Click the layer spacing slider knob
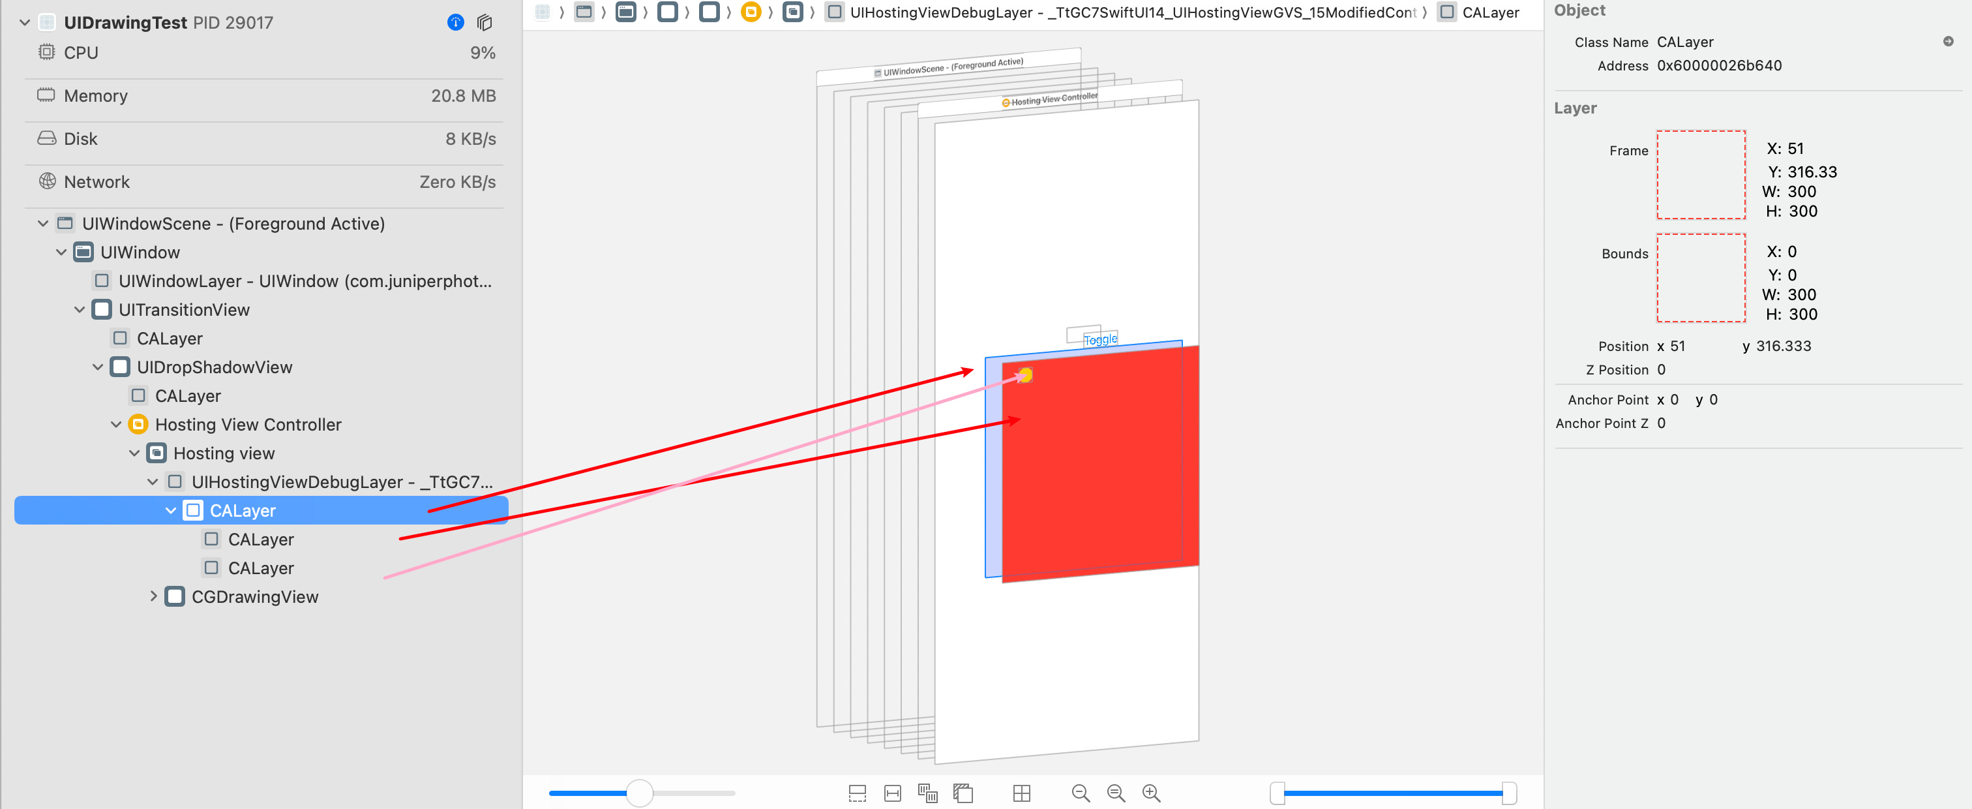This screenshot has height=809, width=1972. pos(639,793)
